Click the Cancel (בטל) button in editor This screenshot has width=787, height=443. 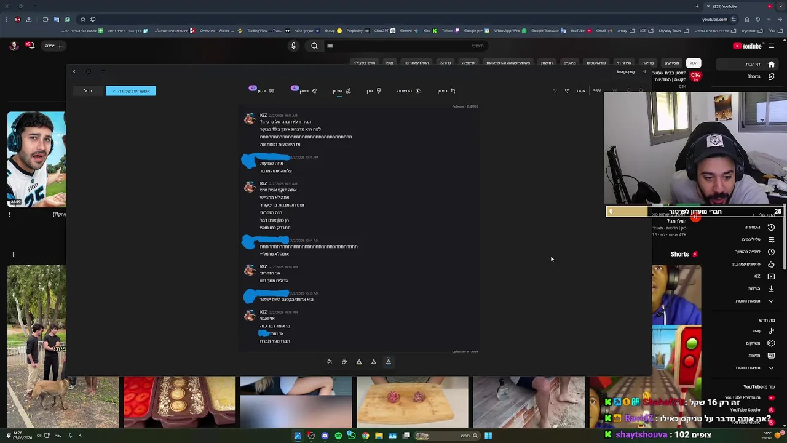88,91
